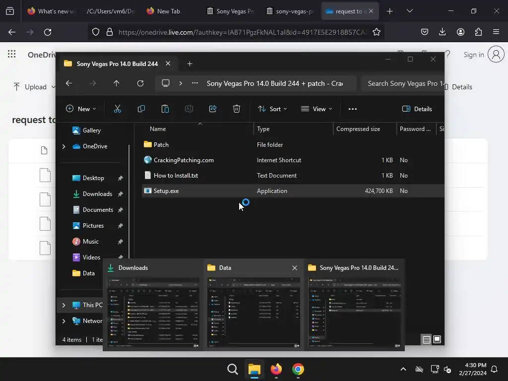Expand the address bar path chevron
Image resolution: width=508 pixels, height=381 pixels.
[x=181, y=83]
